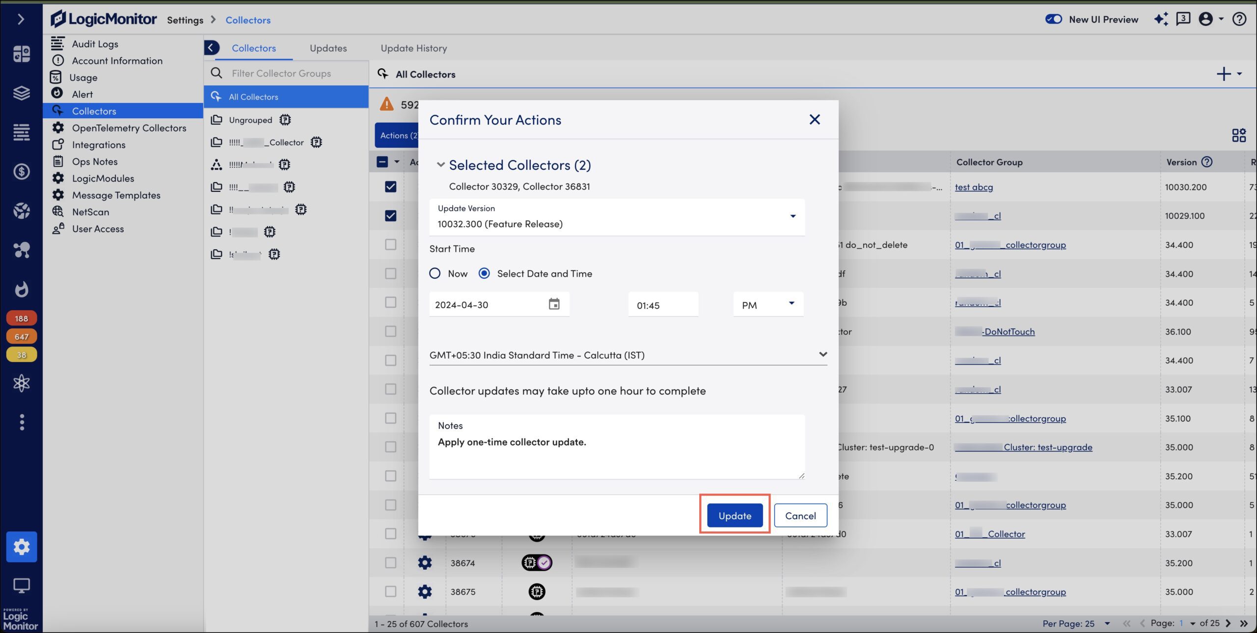
Task: Click the LogicMonitor logo
Action: 104,19
